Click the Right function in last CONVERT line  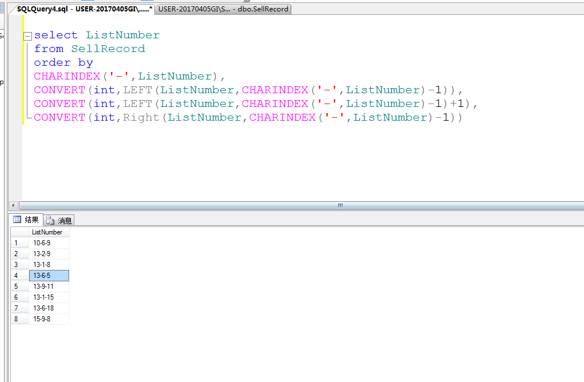tap(141, 118)
